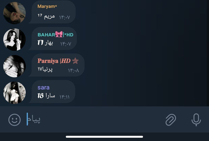The image size is (209, 141).
Task: Click the pink bow emoji in BAHAR's name
Action: click(x=59, y=34)
